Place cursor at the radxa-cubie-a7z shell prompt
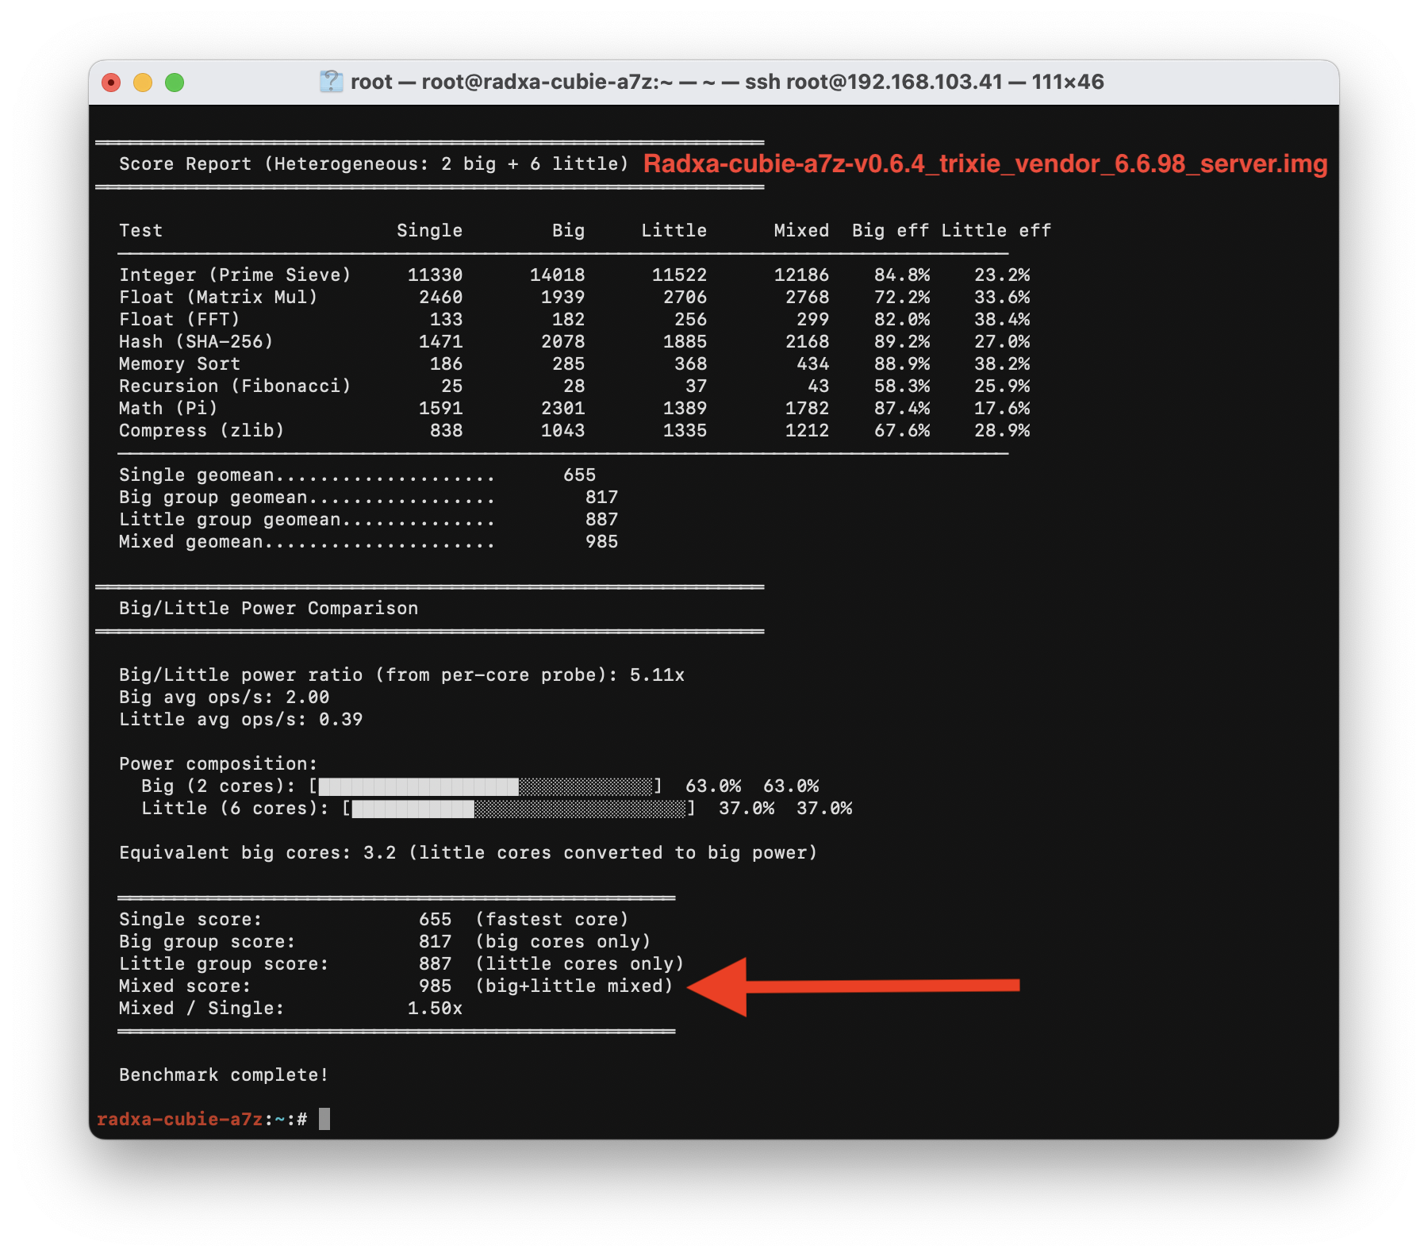The height and width of the screenshot is (1257, 1428). coord(324,1119)
